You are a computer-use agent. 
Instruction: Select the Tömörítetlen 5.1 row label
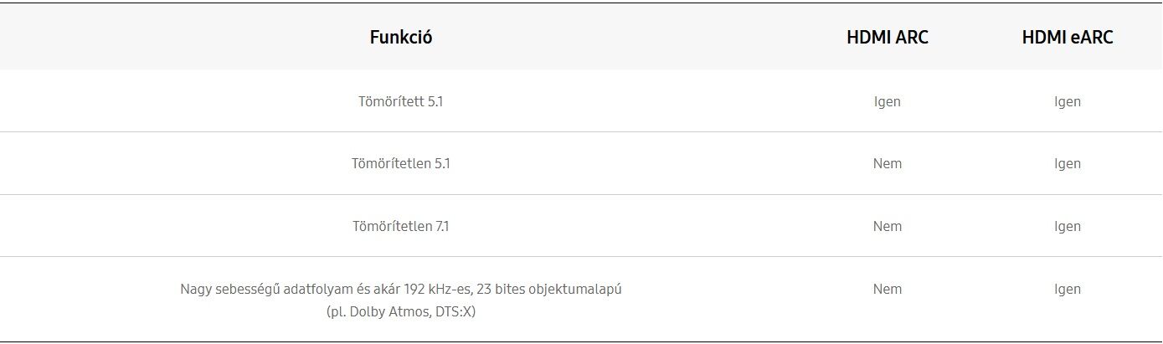click(401, 163)
